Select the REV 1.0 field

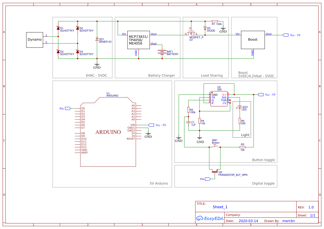click(310, 207)
